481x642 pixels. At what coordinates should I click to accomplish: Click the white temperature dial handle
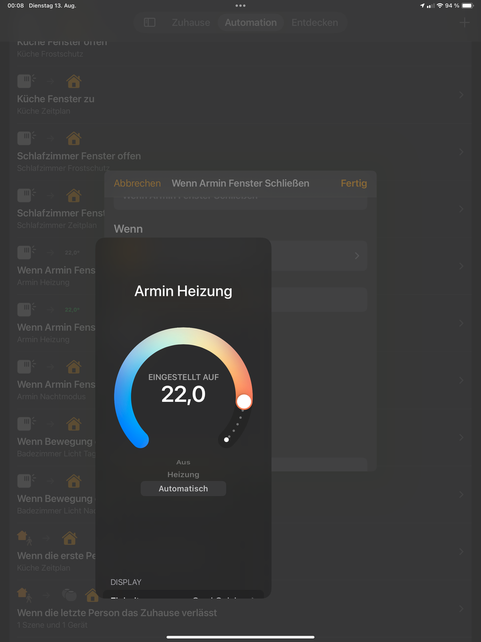[244, 401]
